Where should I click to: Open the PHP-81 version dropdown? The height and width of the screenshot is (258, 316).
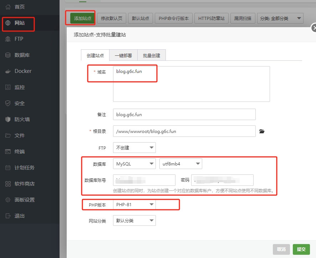[x=134, y=204]
